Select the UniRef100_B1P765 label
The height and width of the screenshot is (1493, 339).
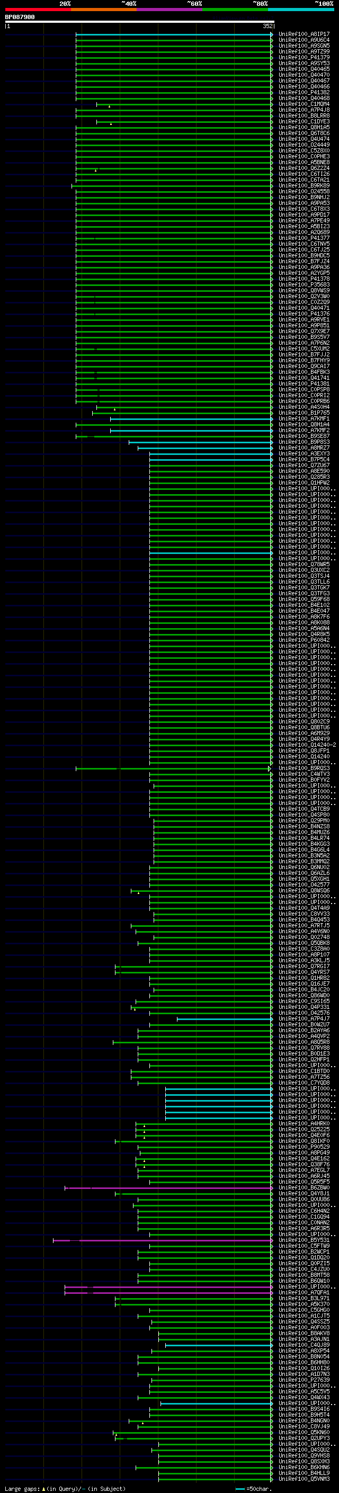304,413
